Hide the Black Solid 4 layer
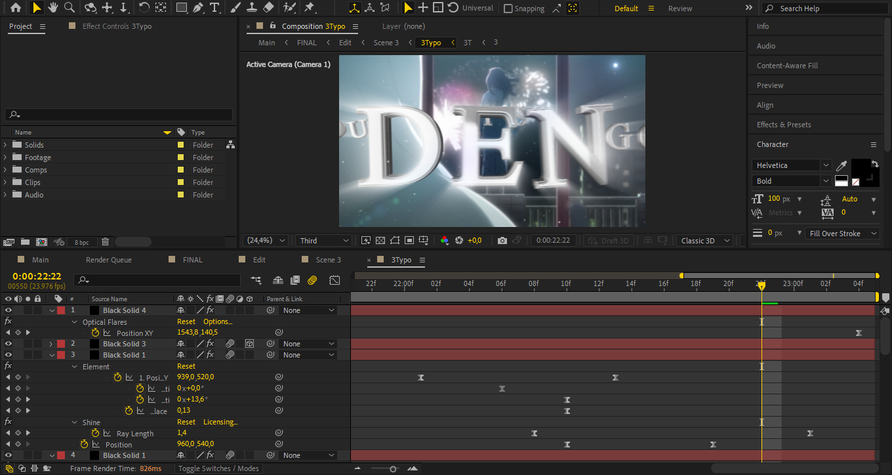The image size is (892, 475). pos(9,310)
